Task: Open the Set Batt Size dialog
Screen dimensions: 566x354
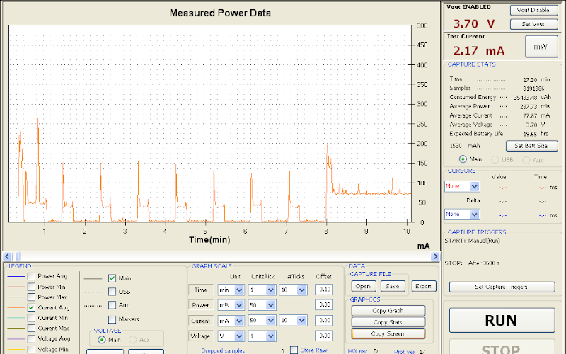Action: [x=532, y=146]
